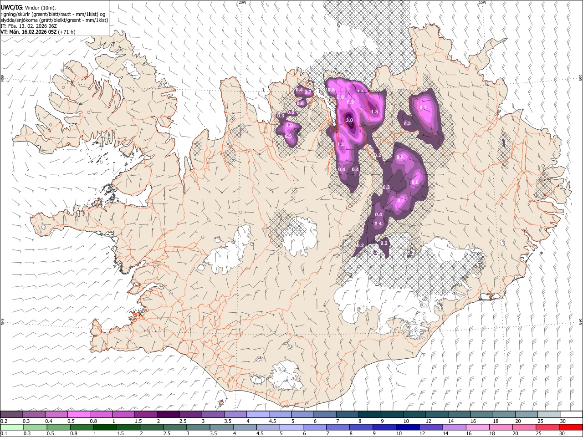
Task: Pick the pale green 0.1 rain legend swatch
Action: coord(12,427)
